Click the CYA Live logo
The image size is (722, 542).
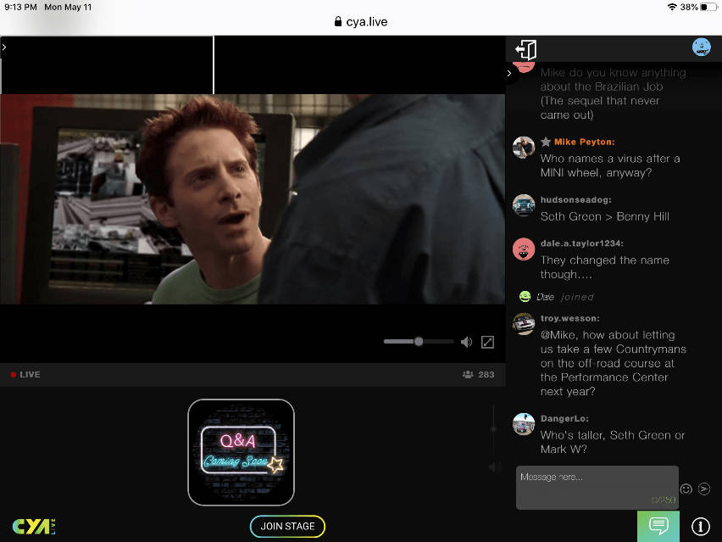click(x=34, y=527)
